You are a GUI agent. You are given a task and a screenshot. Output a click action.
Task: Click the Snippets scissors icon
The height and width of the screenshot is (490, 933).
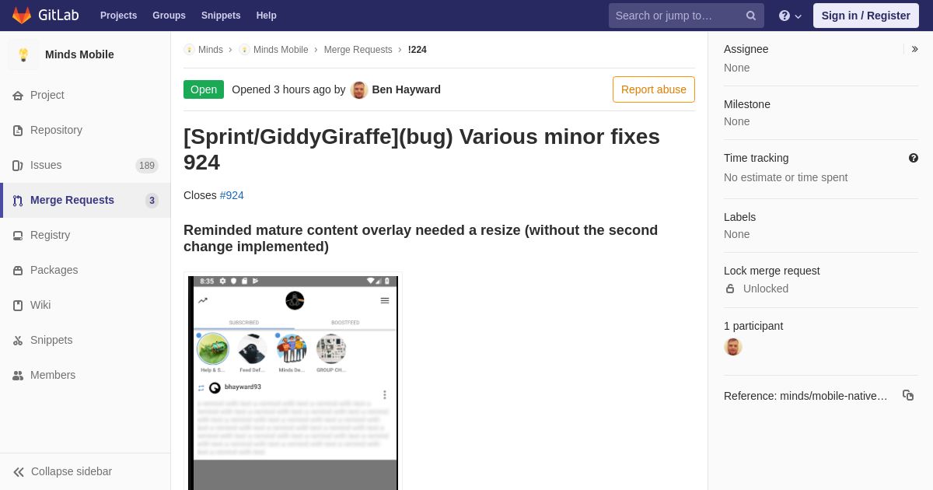pos(18,340)
